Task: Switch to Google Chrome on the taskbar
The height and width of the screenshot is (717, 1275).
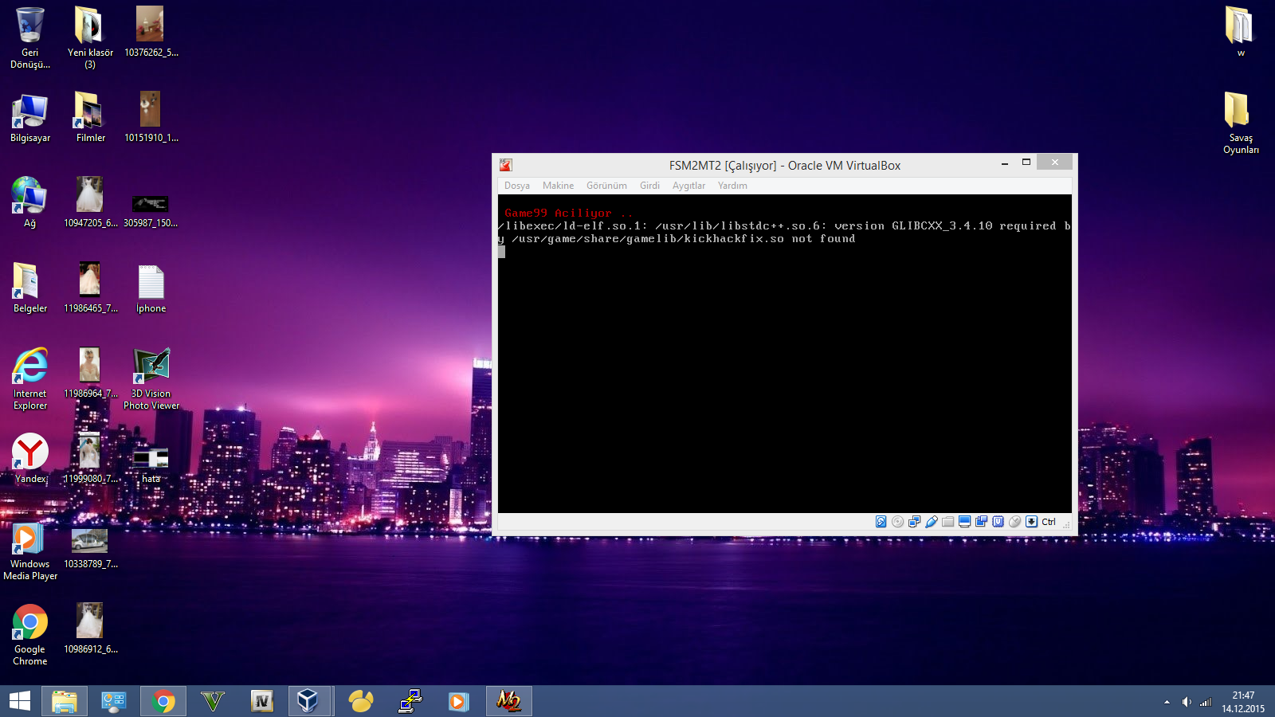Action: [163, 701]
